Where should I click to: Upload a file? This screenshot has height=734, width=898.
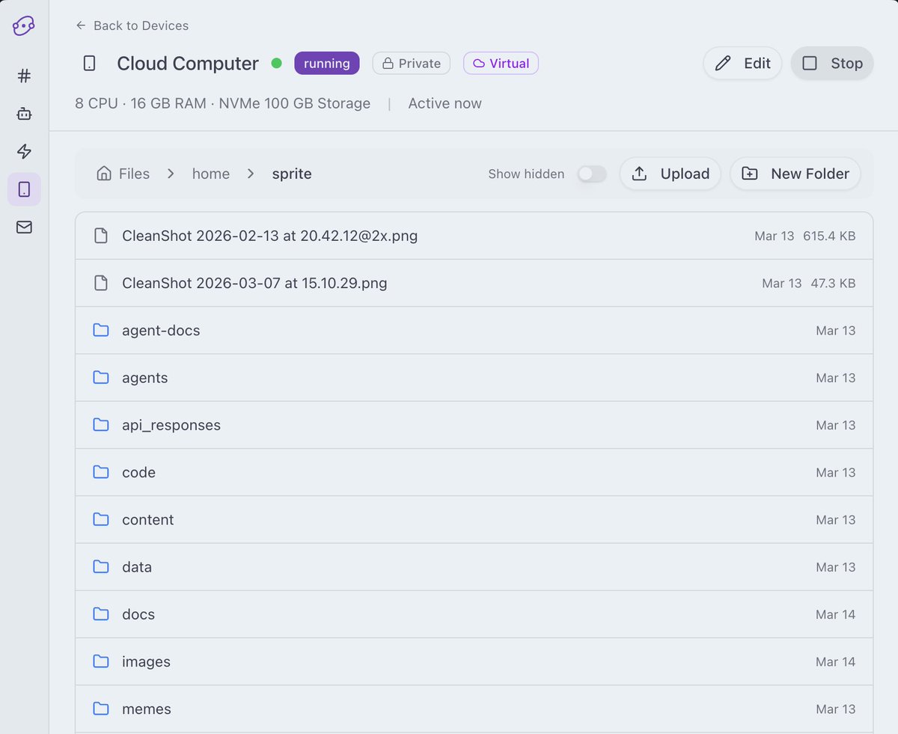pyautogui.click(x=671, y=174)
